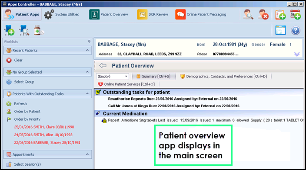Click the Select Group blue plus icon
Image resolution: width=306 pixels, height=170 pixels.
pyautogui.click(x=9, y=82)
